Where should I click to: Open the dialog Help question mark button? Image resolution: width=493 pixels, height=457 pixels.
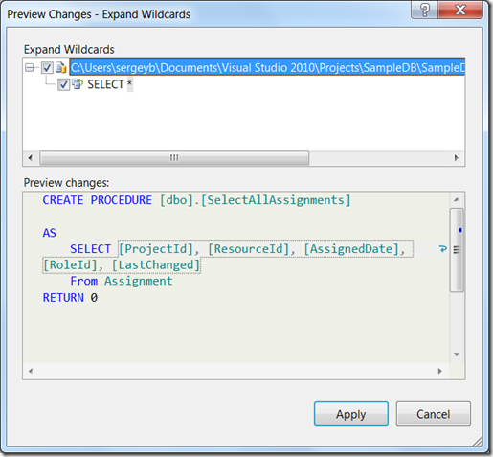point(424,10)
